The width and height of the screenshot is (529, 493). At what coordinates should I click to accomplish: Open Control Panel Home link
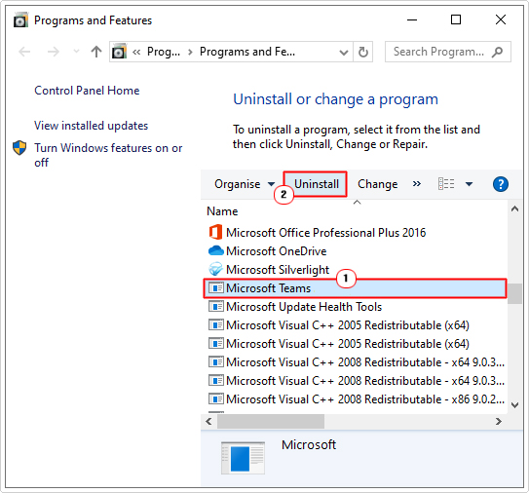(x=87, y=91)
